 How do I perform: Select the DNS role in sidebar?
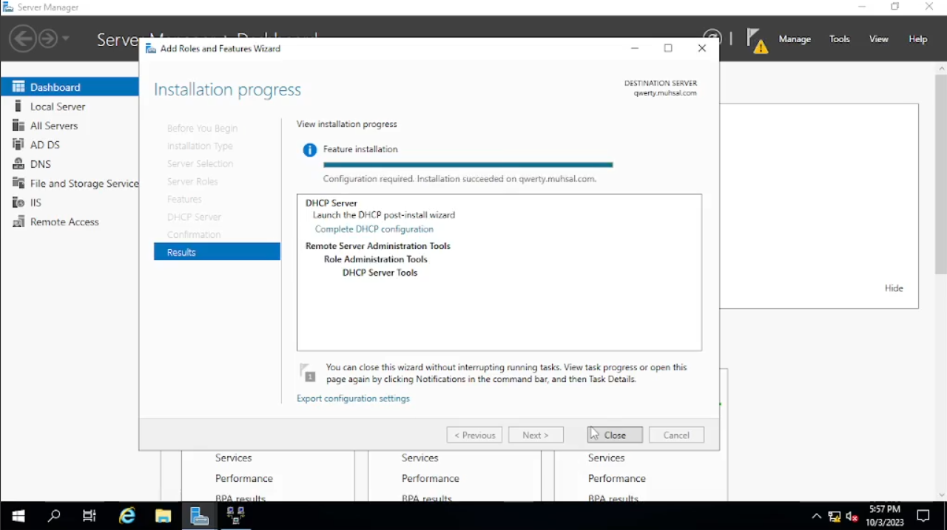pyautogui.click(x=40, y=164)
